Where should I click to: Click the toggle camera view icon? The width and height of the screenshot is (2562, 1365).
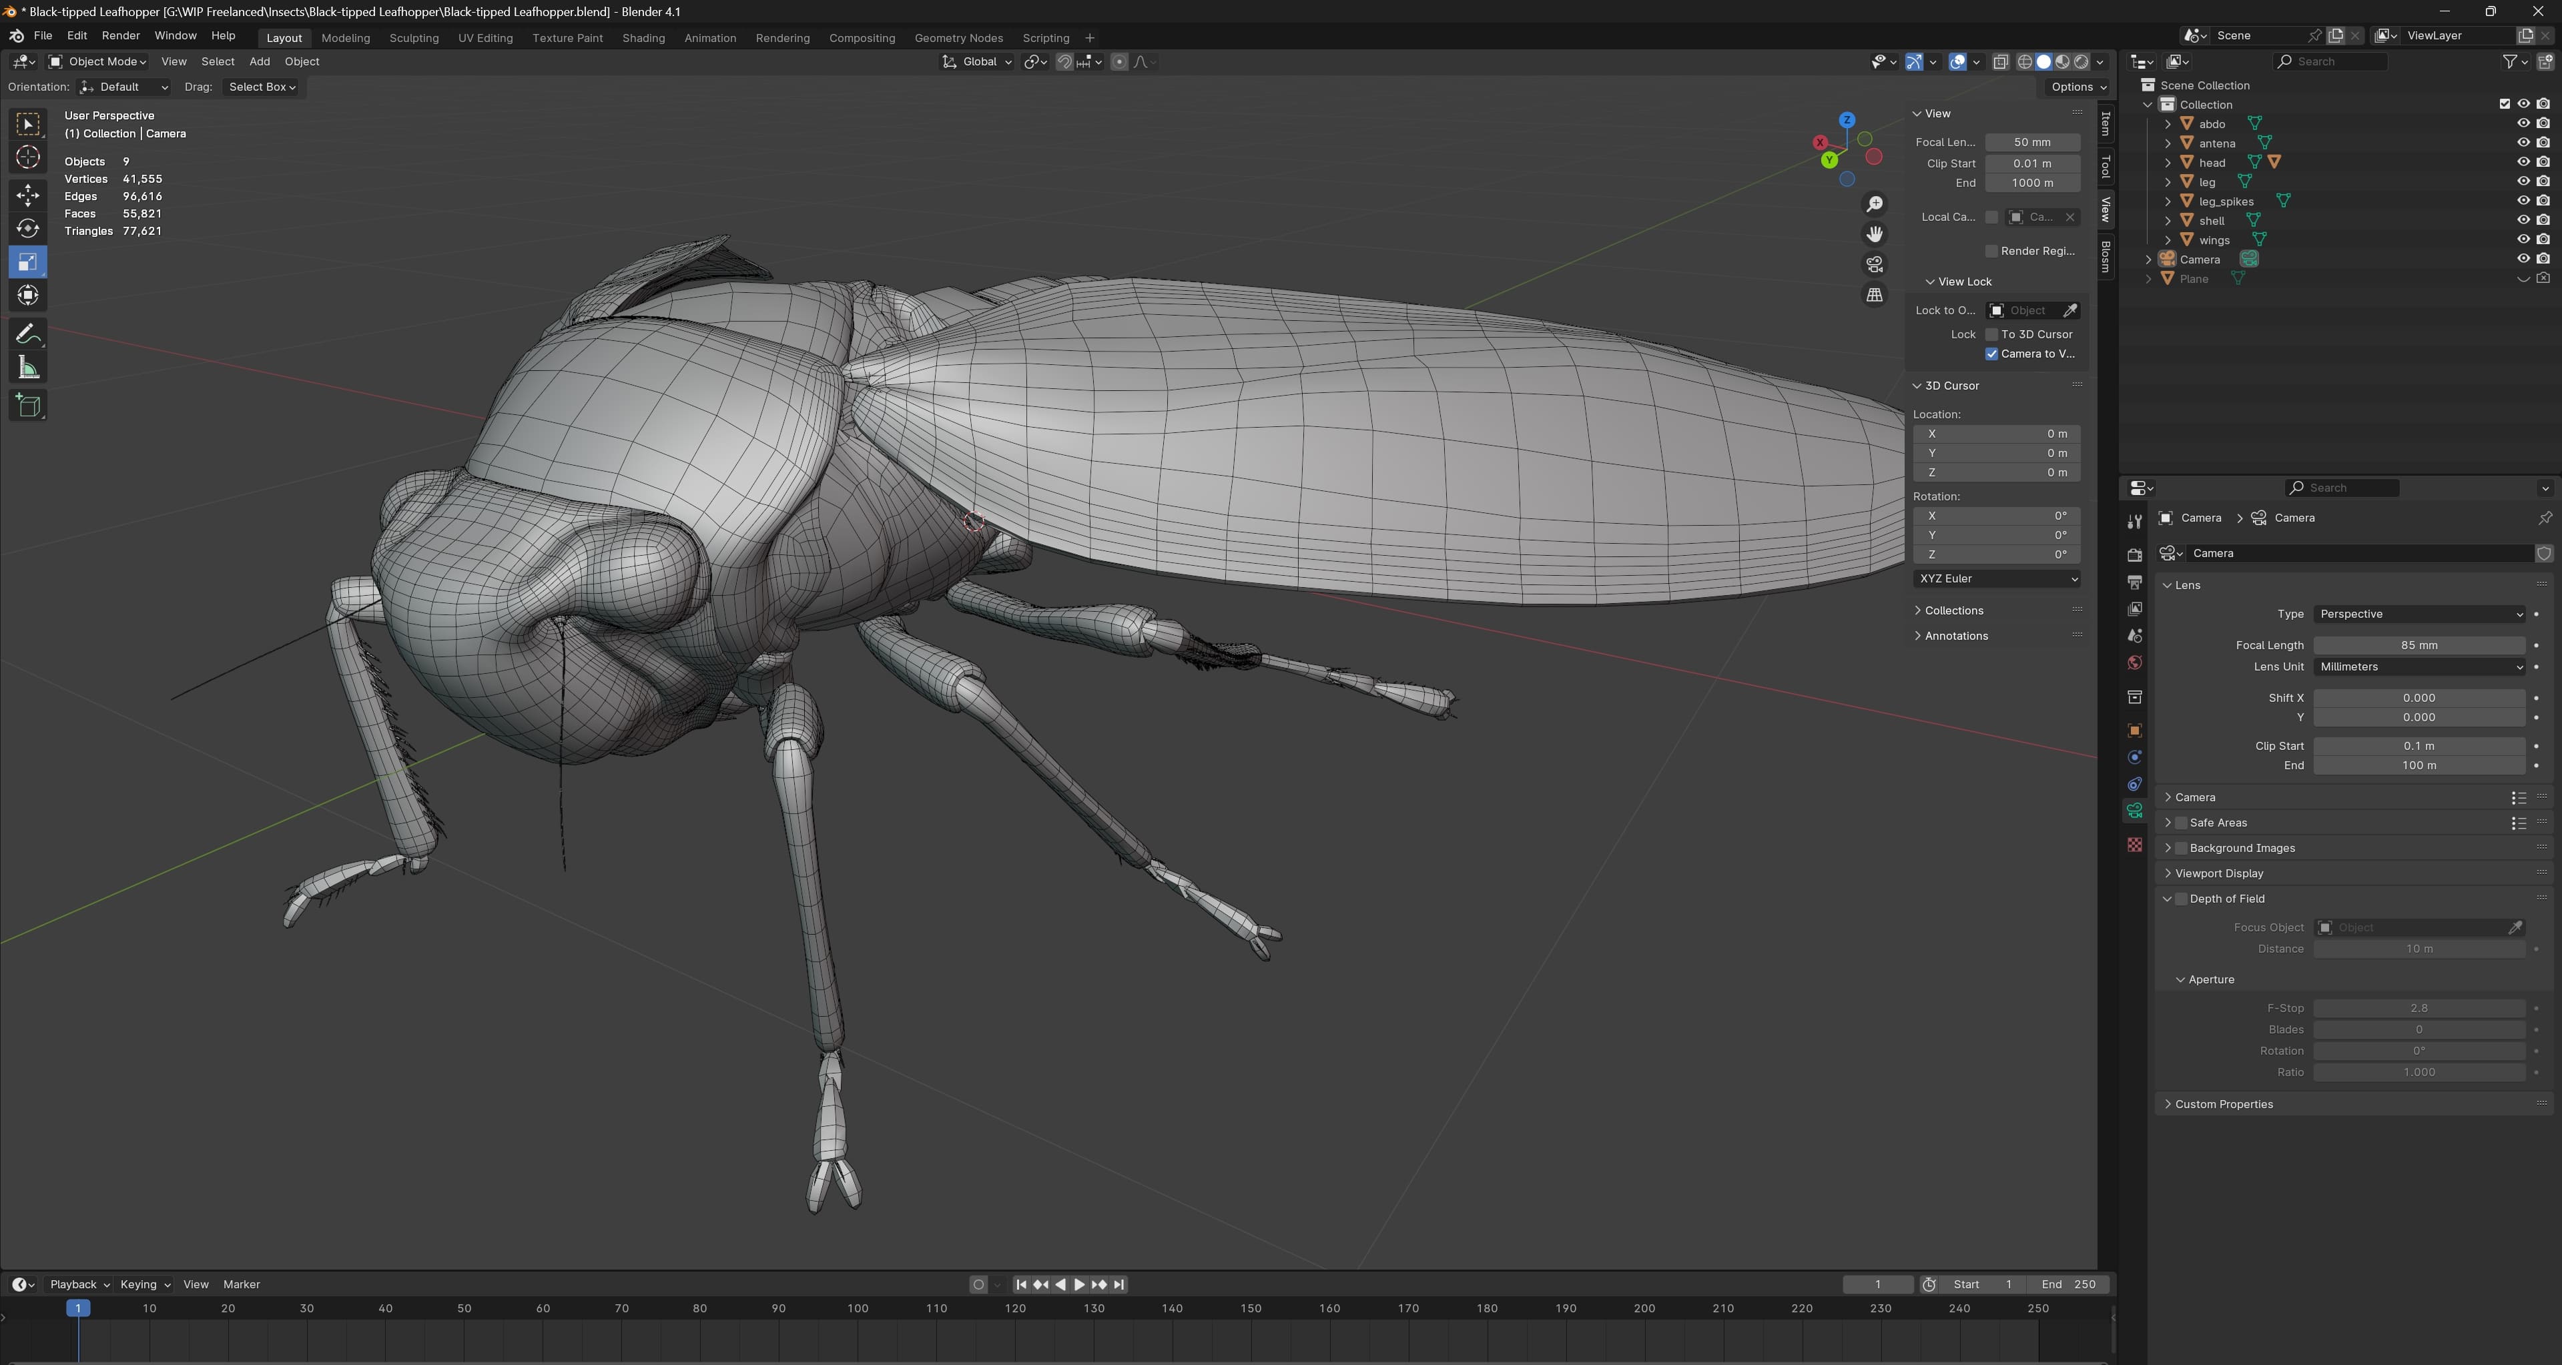tap(1874, 264)
